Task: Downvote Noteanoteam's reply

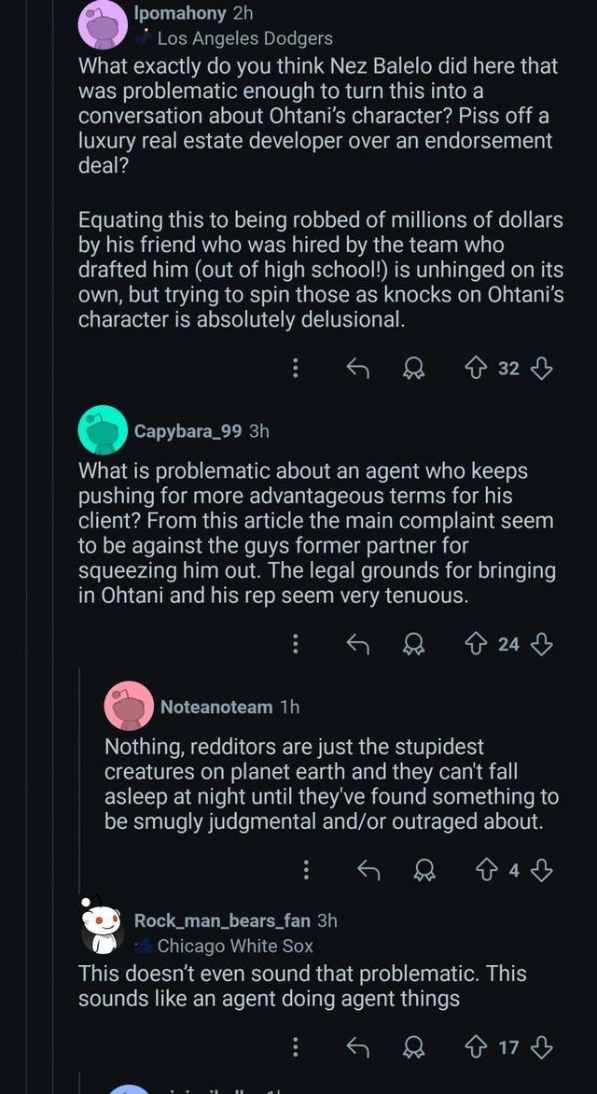Action: [x=542, y=871]
